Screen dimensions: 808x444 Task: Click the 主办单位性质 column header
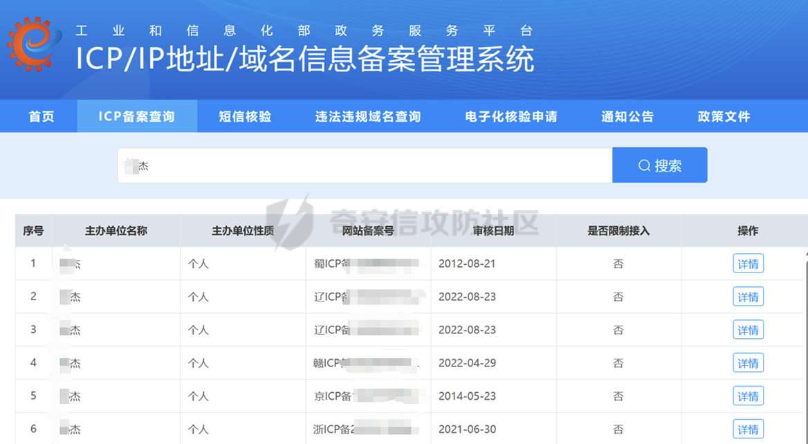coord(243,231)
